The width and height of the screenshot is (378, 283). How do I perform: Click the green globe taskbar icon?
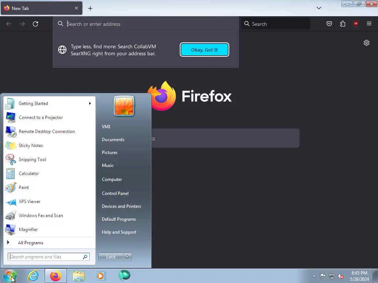pyautogui.click(x=124, y=275)
